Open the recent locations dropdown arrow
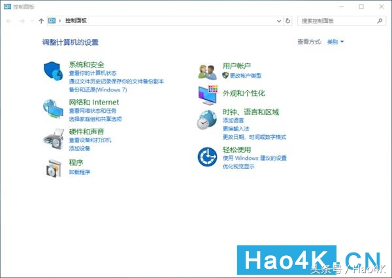392x278 pixels. [x=32, y=21]
